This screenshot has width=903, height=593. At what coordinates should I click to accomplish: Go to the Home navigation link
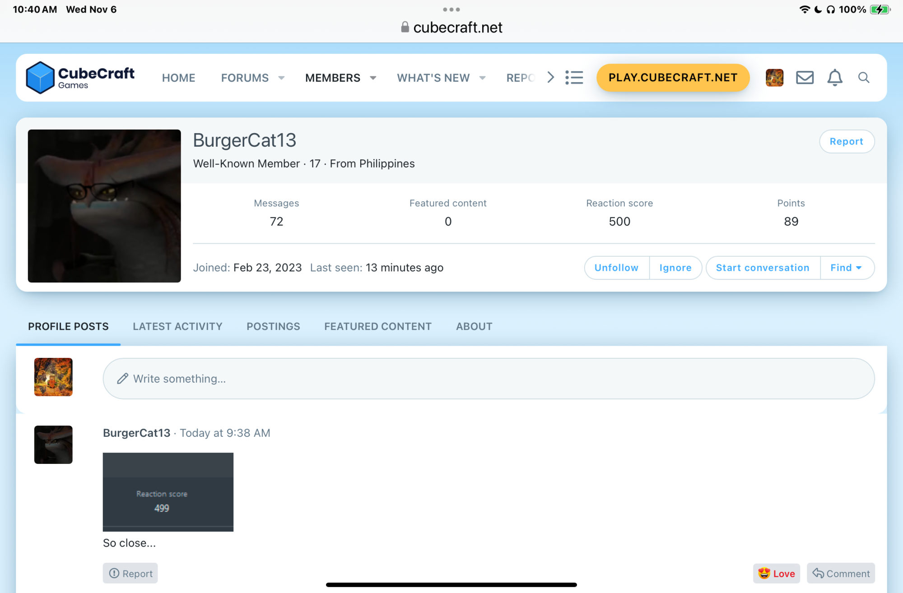point(179,78)
